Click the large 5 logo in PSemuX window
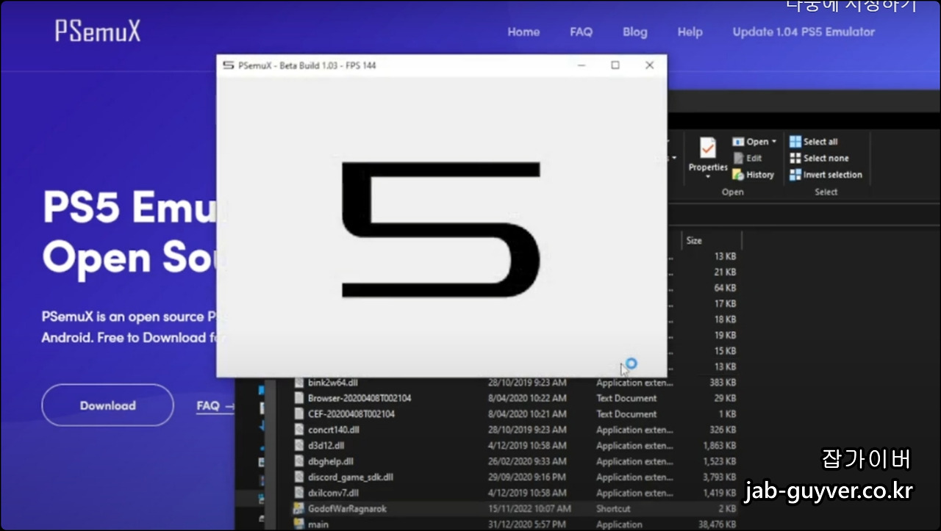 pyautogui.click(x=442, y=230)
